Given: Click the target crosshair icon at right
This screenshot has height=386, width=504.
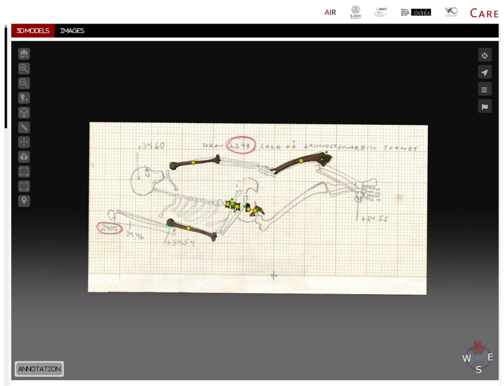Looking at the screenshot, I should tap(484, 55).
